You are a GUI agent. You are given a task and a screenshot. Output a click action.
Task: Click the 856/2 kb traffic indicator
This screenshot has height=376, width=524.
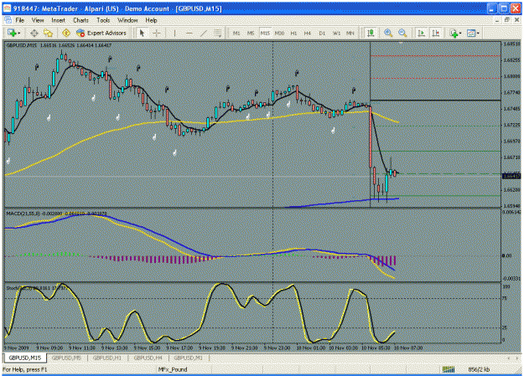479,369
